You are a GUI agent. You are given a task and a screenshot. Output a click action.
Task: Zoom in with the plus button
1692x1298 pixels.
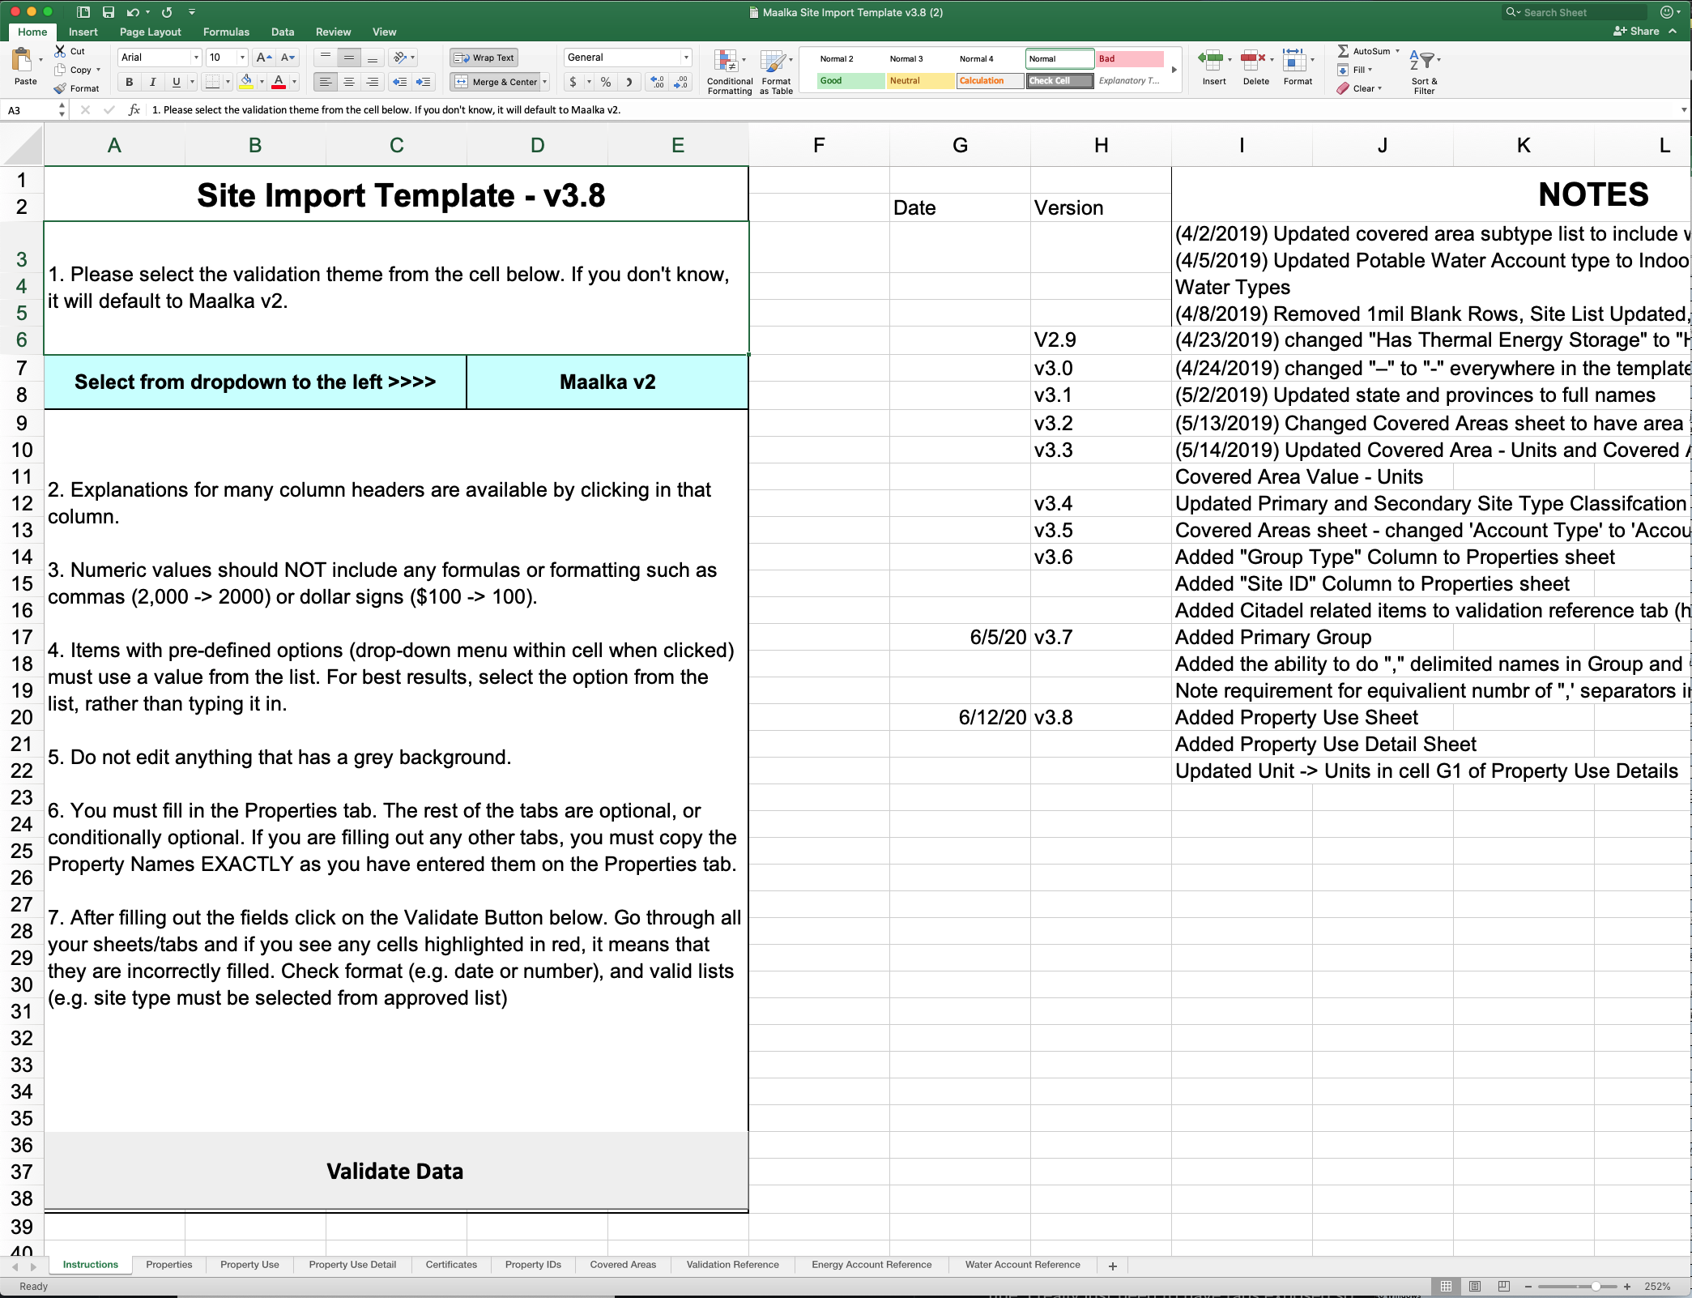[x=1626, y=1287]
